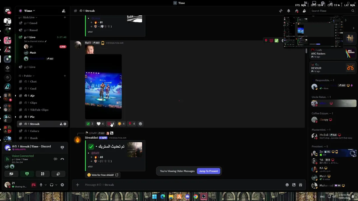Mute the microphone

[x=41, y=185]
